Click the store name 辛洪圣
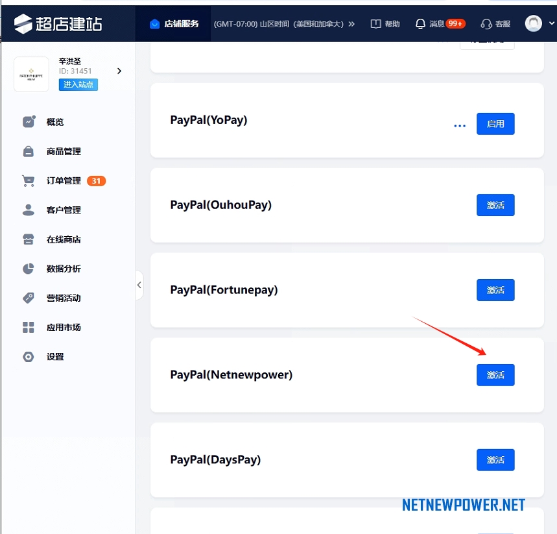The height and width of the screenshot is (534, 557). (70, 61)
